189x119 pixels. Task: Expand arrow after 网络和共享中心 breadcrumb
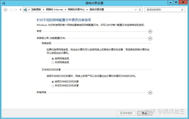87,10
